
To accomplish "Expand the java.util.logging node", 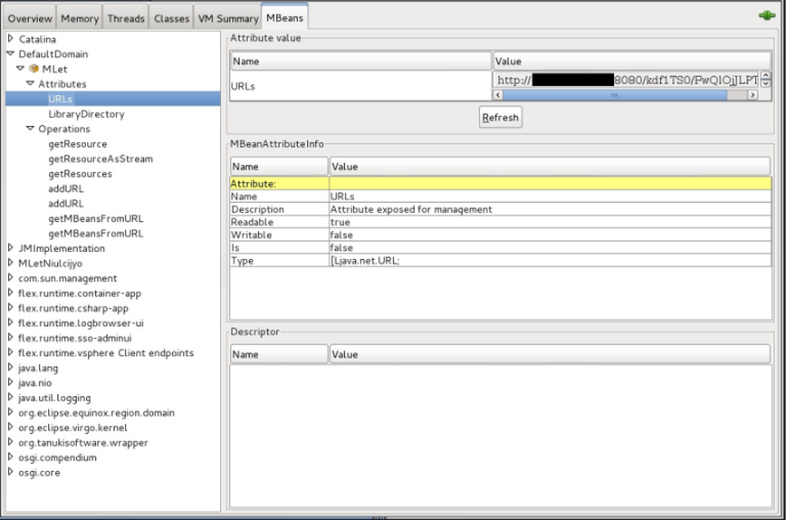I will [11, 397].
